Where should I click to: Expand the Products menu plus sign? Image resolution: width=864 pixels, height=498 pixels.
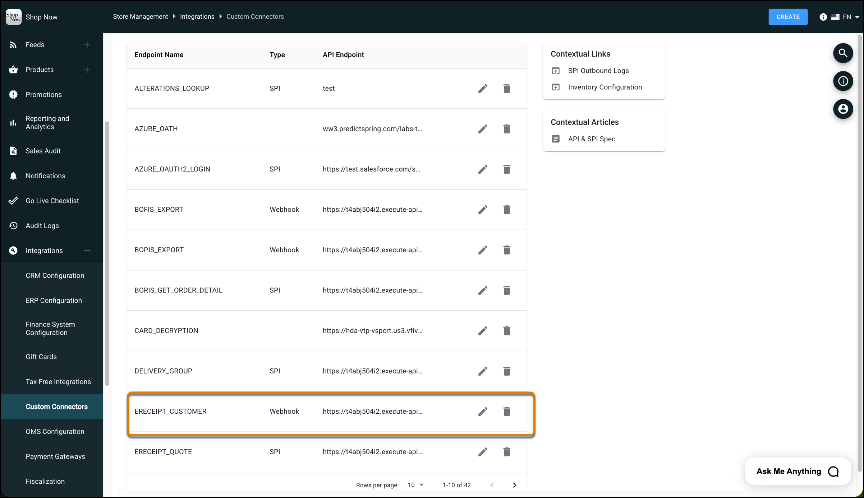[x=87, y=70]
